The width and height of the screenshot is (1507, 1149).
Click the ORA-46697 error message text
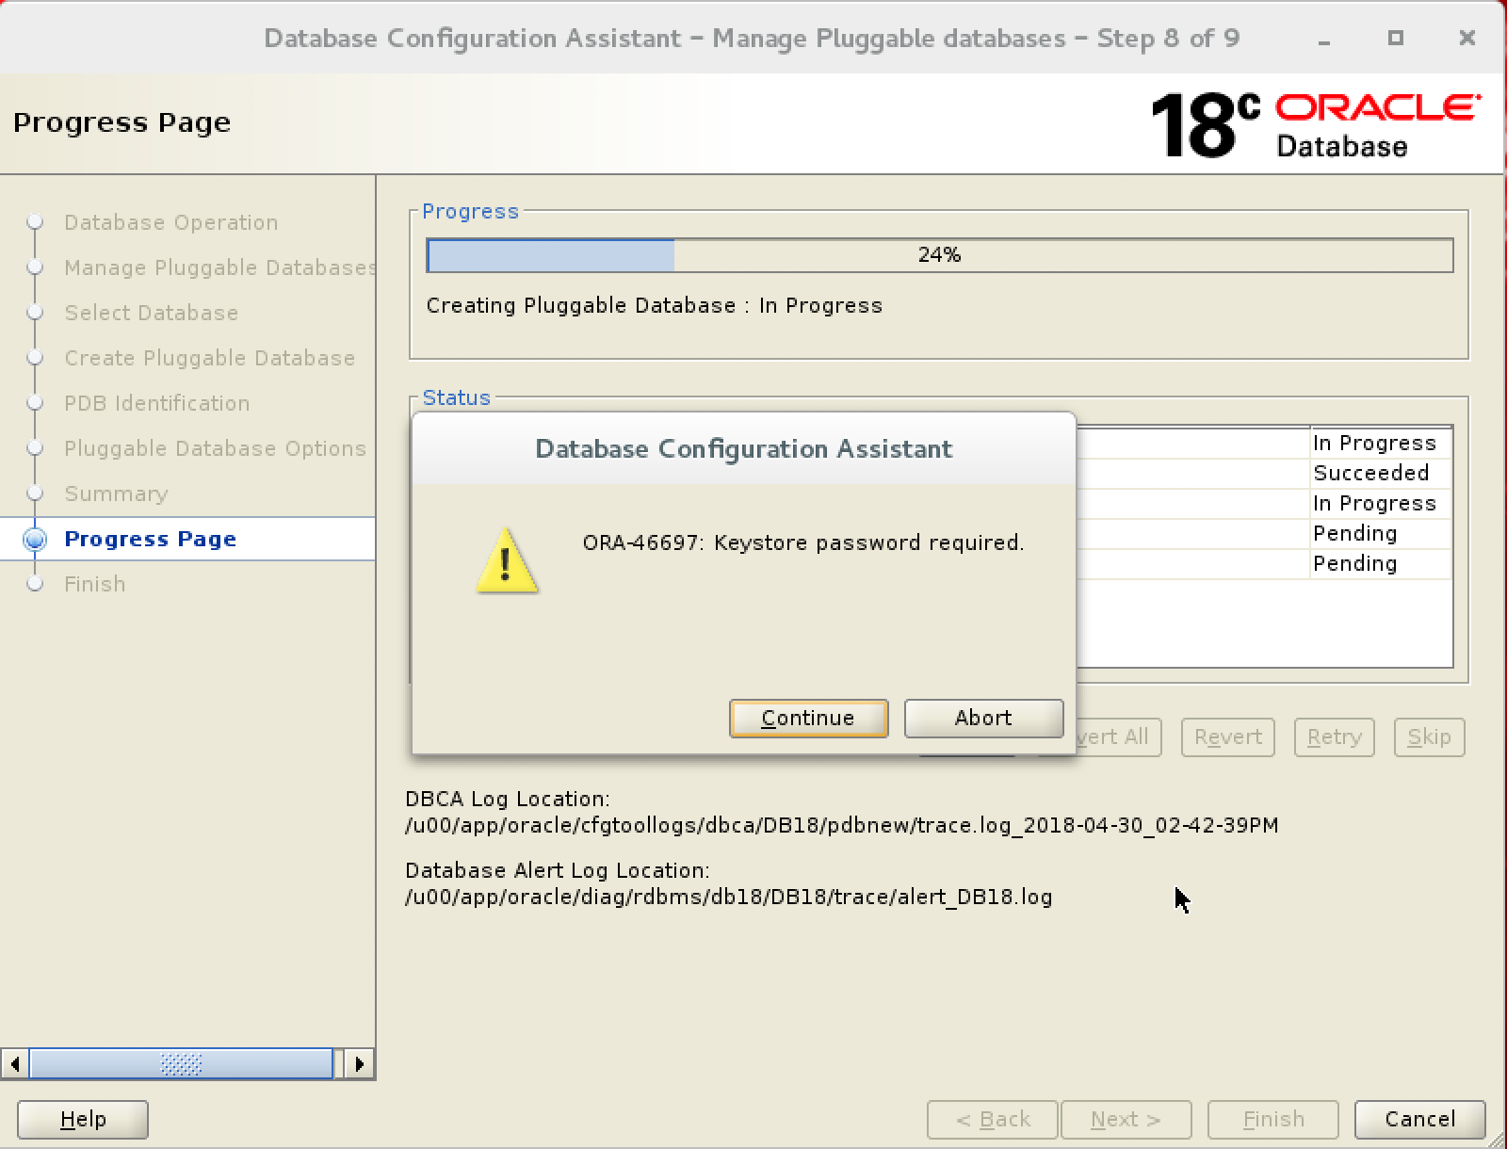point(802,542)
